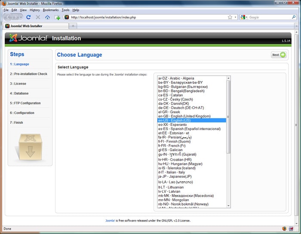
Task: Click the browser Back arrow button
Action: (x=8, y=17)
